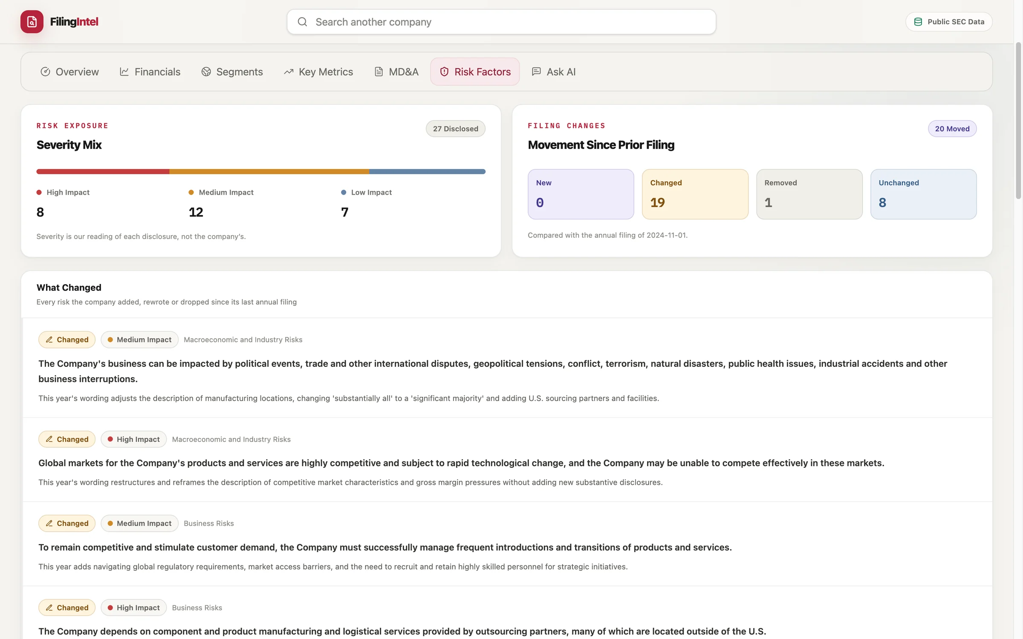Click the 'Compared with the annual filing' note
Image resolution: width=1023 pixels, height=639 pixels.
pyautogui.click(x=607, y=235)
